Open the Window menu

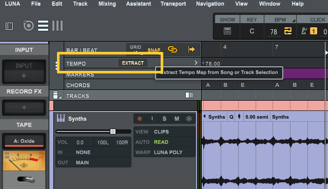(x=269, y=4)
